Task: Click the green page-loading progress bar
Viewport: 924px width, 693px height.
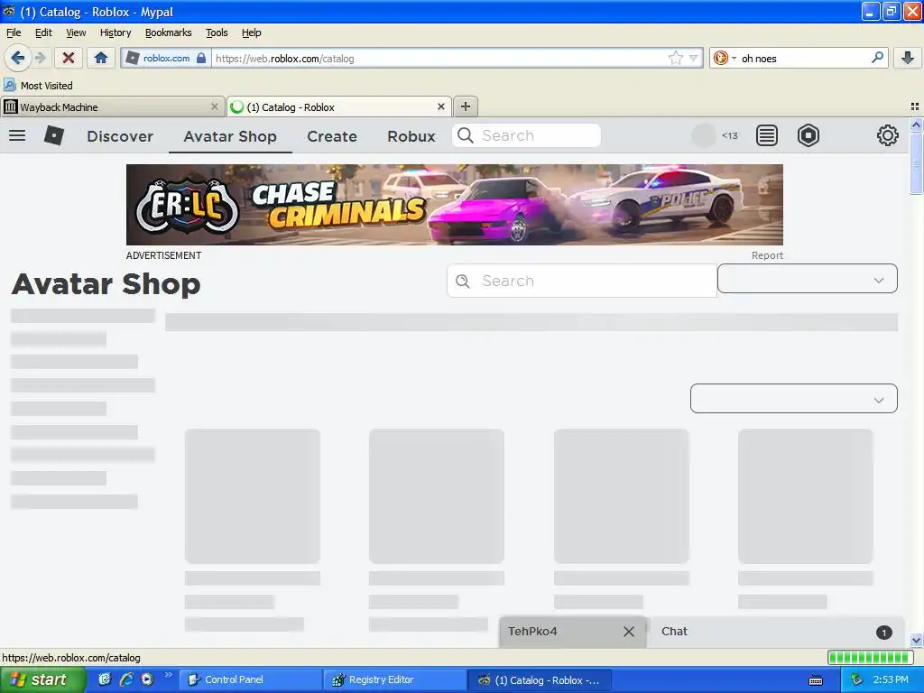Action: [869, 657]
